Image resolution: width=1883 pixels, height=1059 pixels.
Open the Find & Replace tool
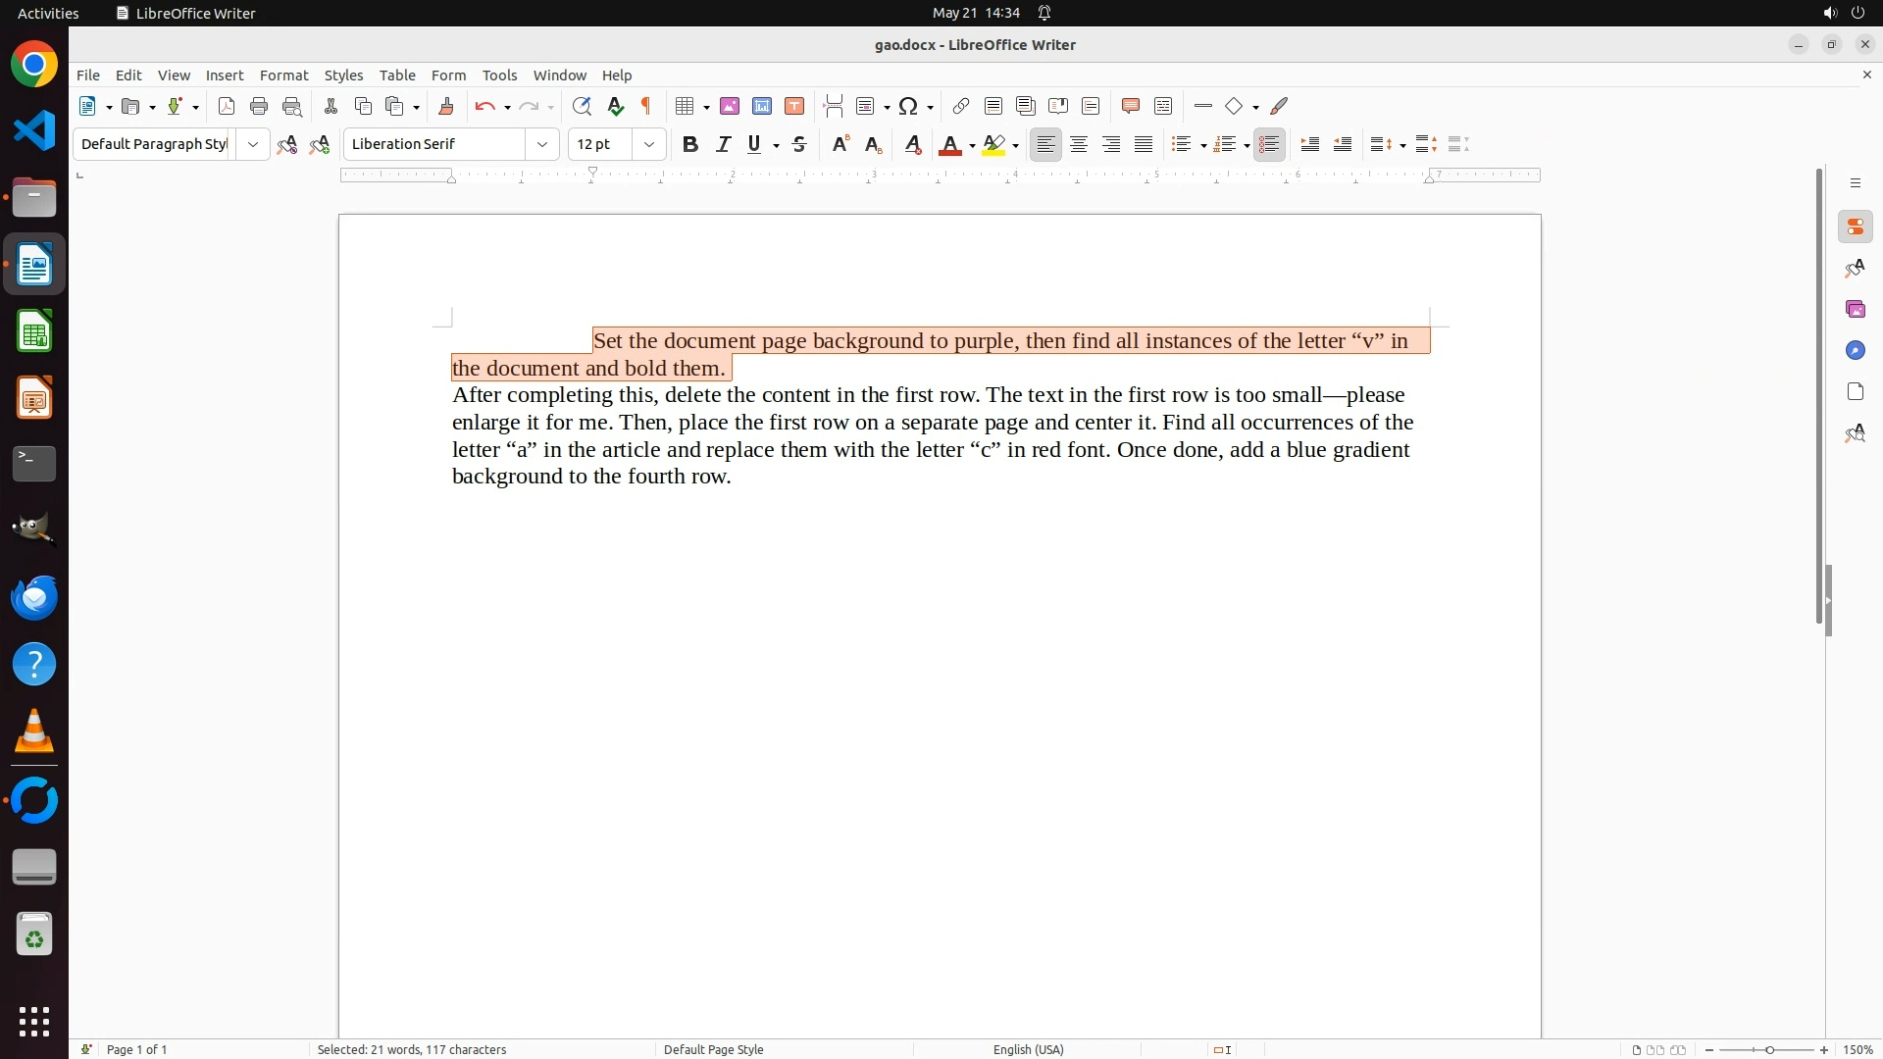coord(582,106)
